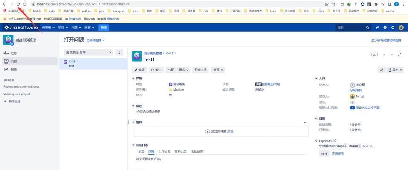Collapse the 详情 section

[133, 78]
